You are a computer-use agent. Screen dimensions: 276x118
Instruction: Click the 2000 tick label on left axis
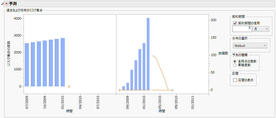pos(18,52)
